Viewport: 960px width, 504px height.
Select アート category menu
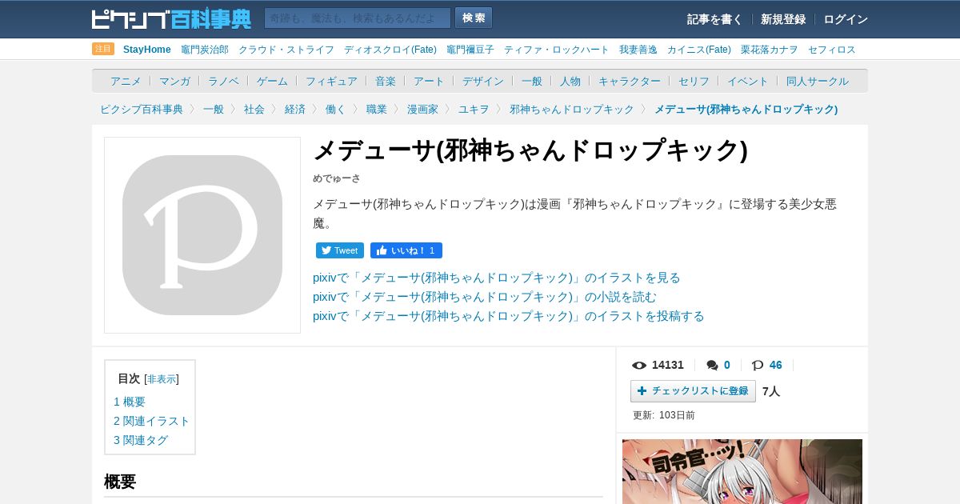[429, 81]
